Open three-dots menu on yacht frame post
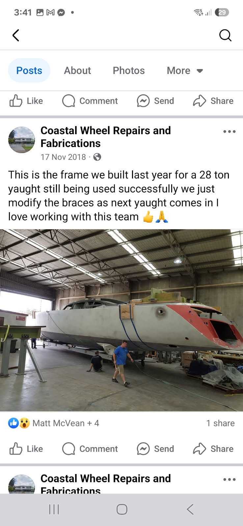 229,132
